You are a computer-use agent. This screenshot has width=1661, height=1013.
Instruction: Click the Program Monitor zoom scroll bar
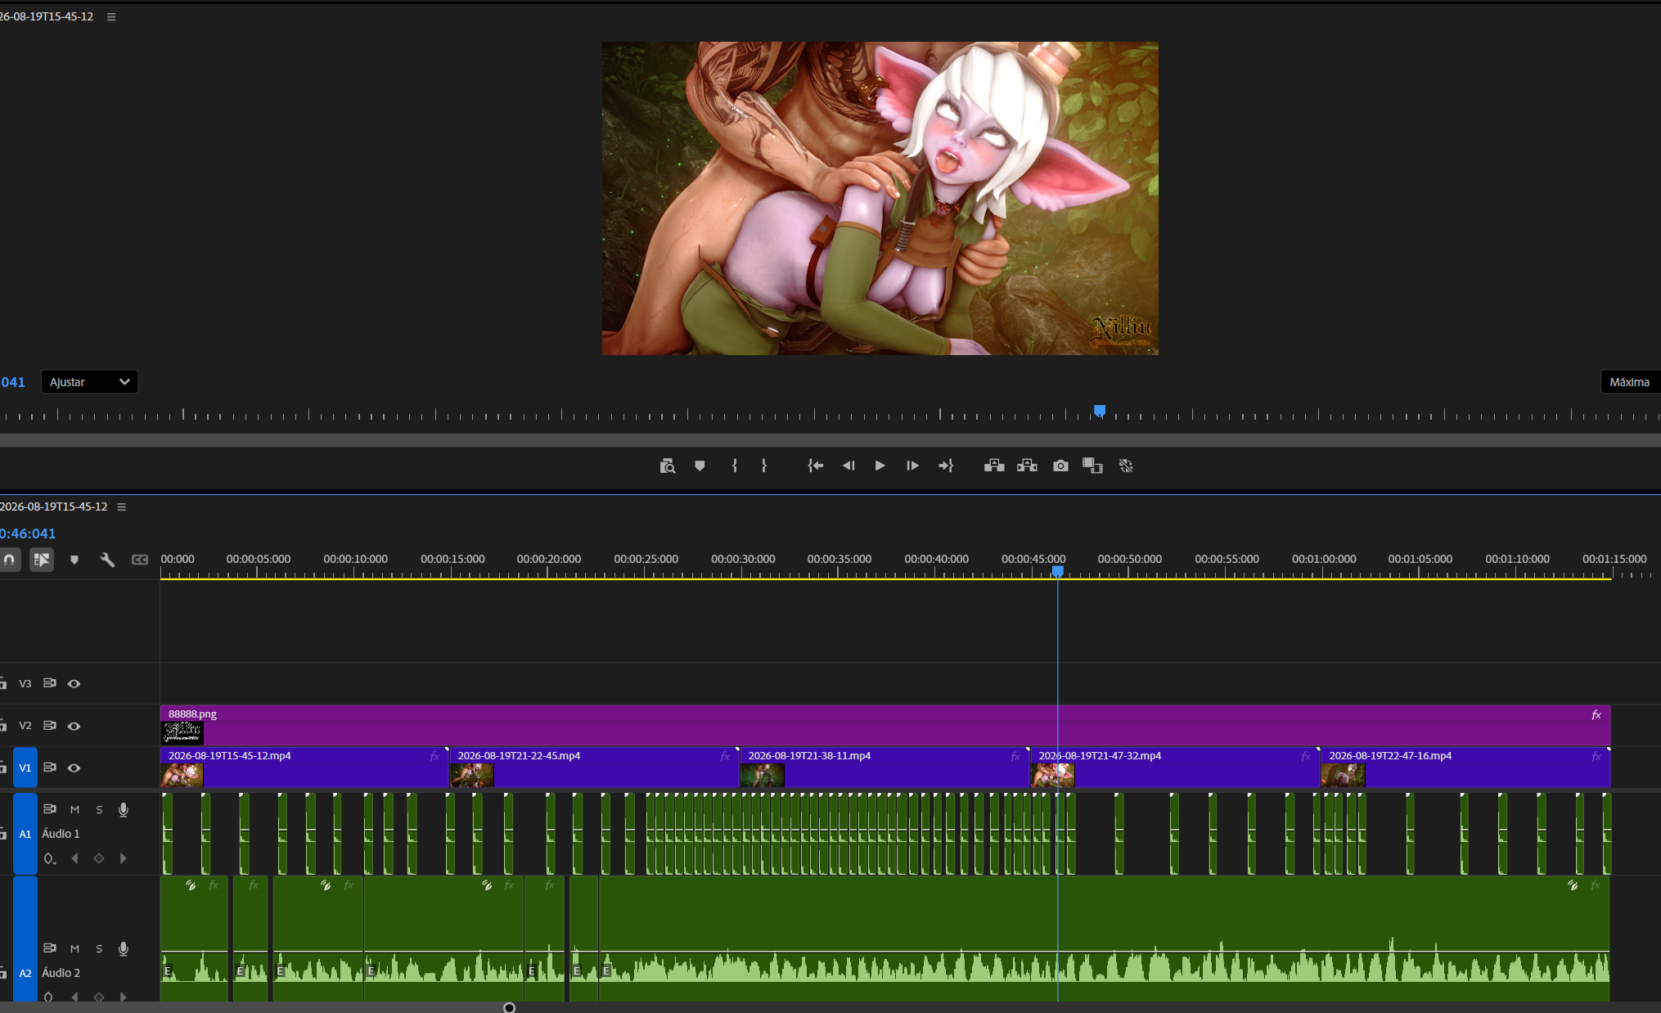(830, 440)
